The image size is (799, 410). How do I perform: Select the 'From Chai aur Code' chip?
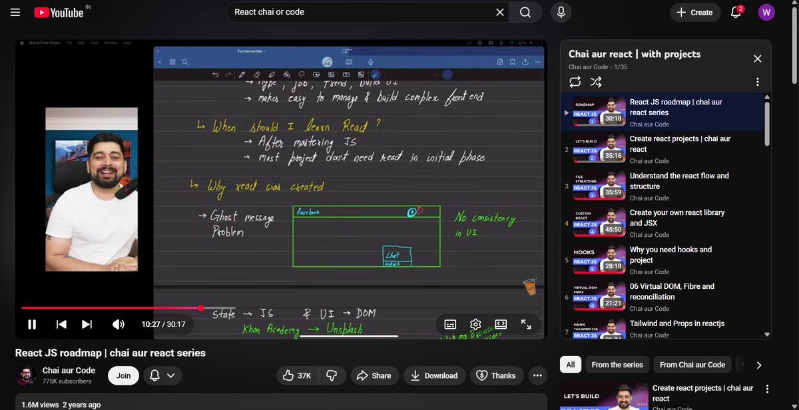tap(692, 365)
